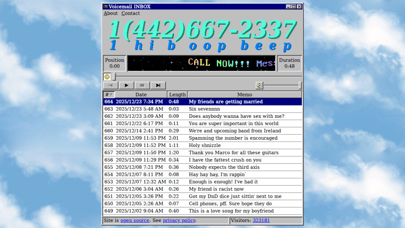Select voicemail 656 fattest crush on you

202,160
